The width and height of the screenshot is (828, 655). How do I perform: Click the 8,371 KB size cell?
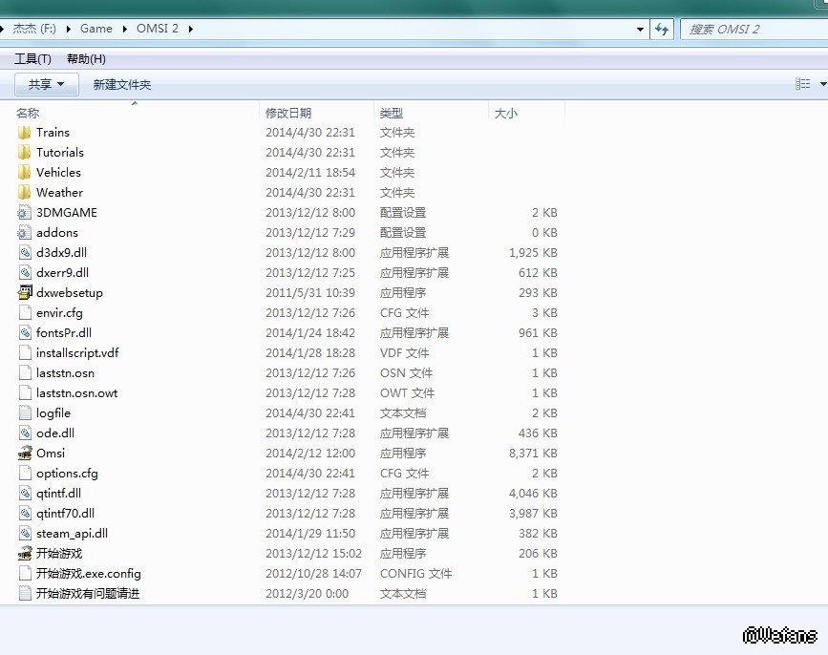(533, 454)
